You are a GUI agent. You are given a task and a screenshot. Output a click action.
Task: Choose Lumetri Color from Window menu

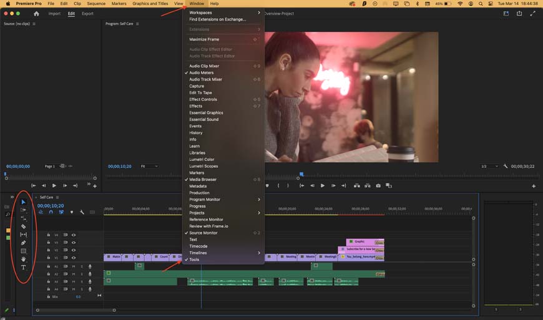pyautogui.click(x=202, y=160)
